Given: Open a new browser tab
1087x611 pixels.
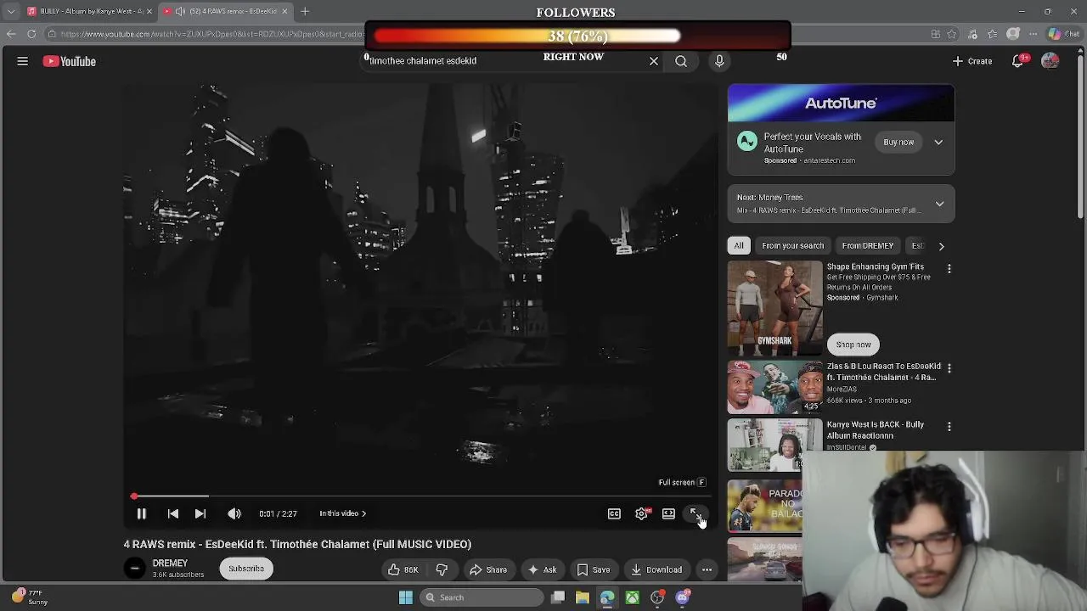Looking at the screenshot, I should coord(305,11).
